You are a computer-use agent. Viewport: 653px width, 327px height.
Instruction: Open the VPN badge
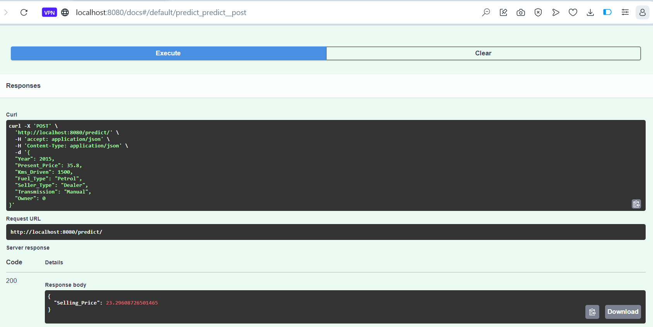(x=49, y=12)
